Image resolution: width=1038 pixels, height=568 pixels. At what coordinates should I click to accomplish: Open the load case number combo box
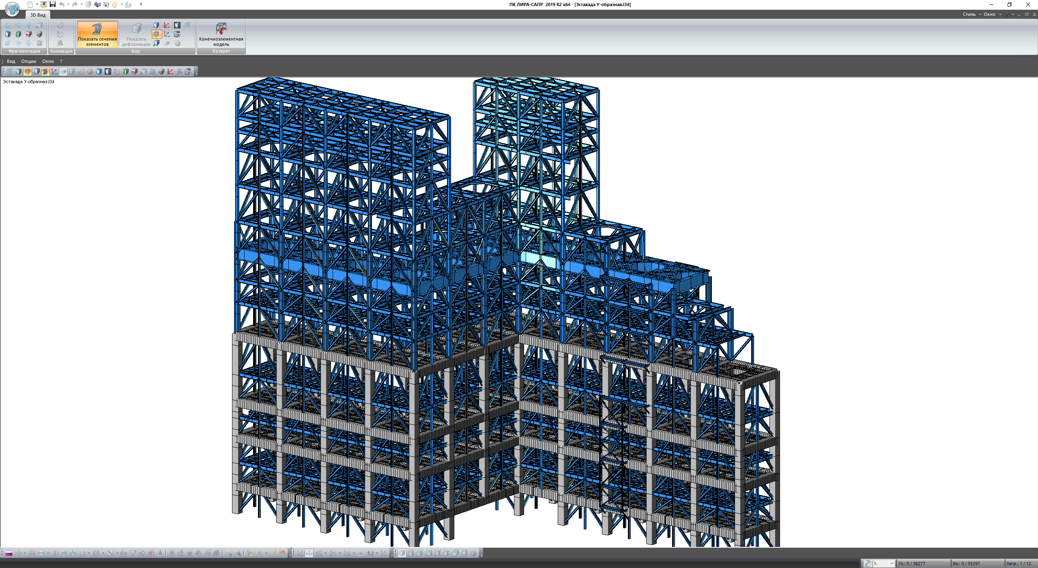(x=884, y=564)
